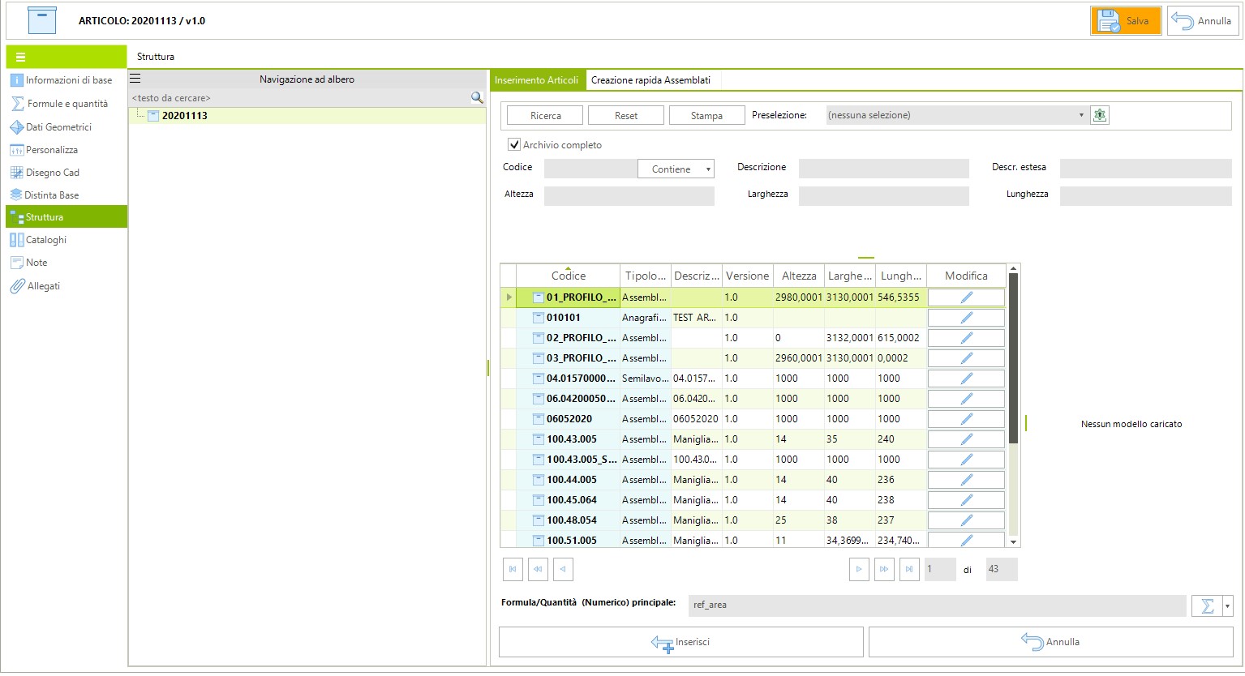The image size is (1245, 676).
Task: Switch to Creazione rapida Assemblati tab
Action: click(x=650, y=80)
